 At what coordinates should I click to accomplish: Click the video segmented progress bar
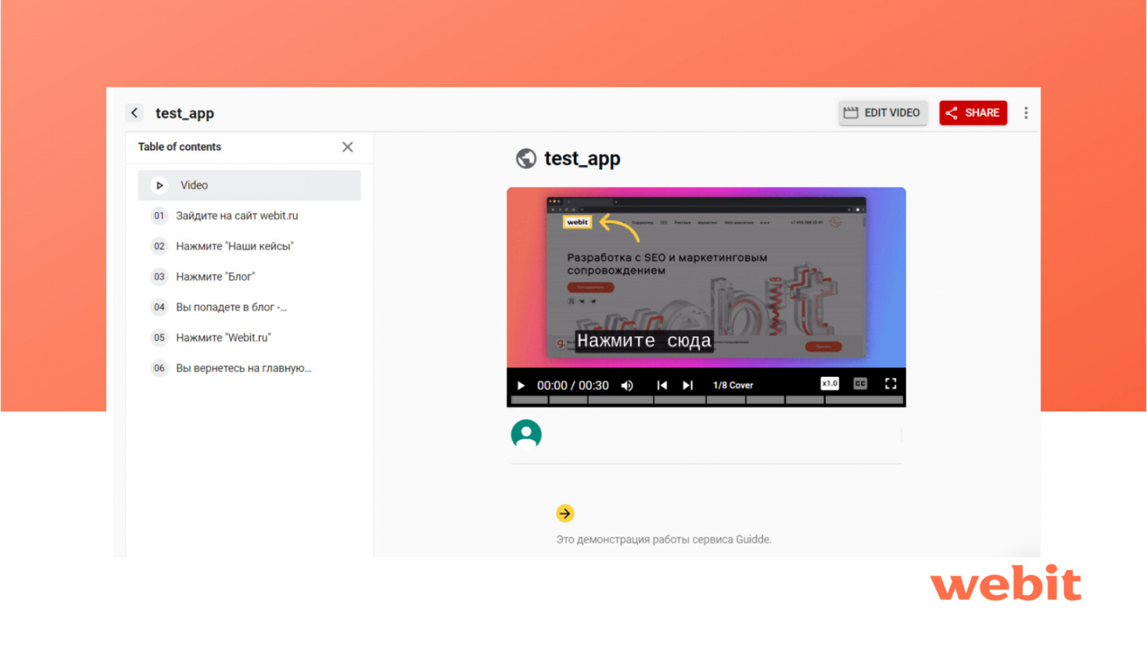(x=706, y=400)
